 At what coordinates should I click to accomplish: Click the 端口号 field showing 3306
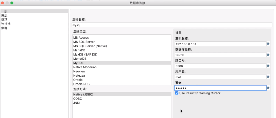[221, 66]
